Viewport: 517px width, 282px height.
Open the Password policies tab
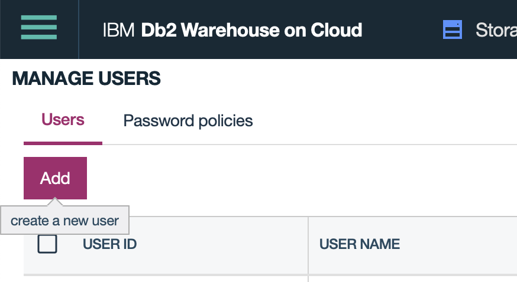click(x=188, y=121)
